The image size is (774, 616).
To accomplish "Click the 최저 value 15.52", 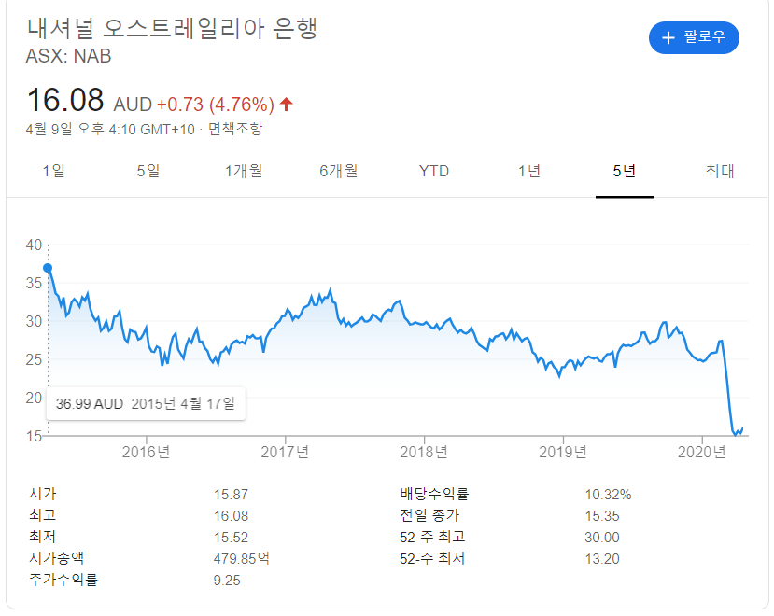I will [231, 538].
